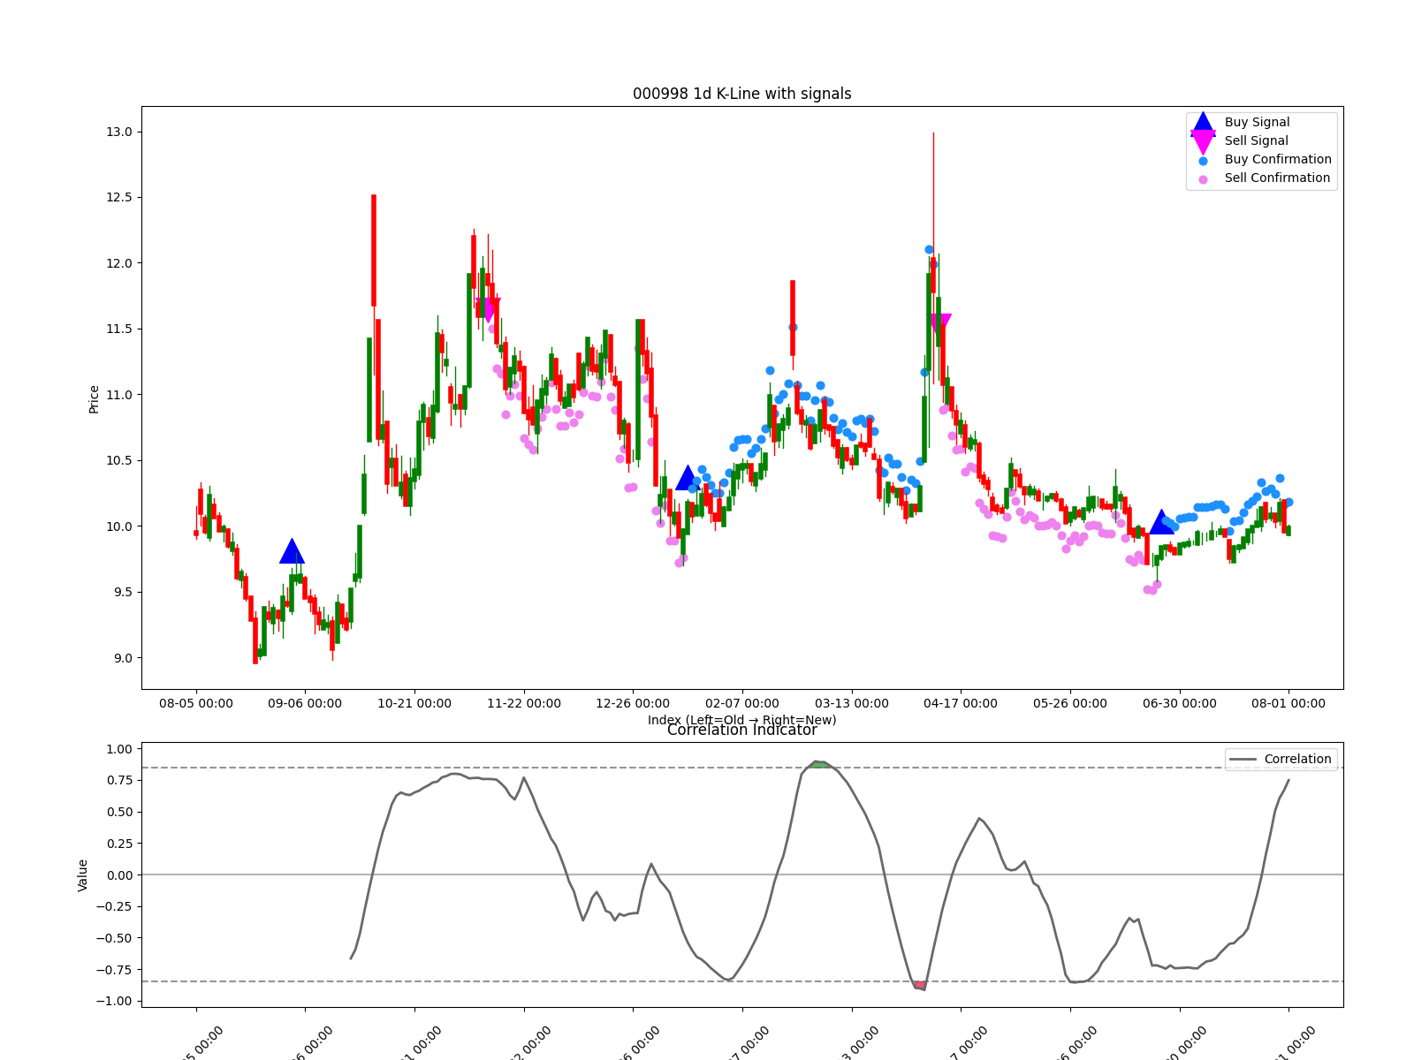The image size is (1414, 1060).
Task: Click the '11-22 00:00' date tick on price chart
Action: tap(524, 704)
